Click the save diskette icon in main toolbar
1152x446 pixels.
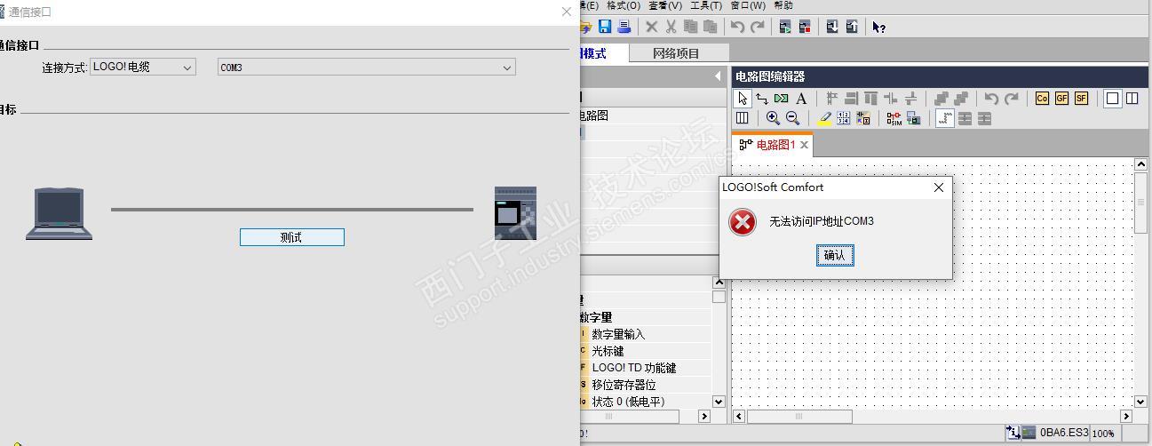click(605, 27)
